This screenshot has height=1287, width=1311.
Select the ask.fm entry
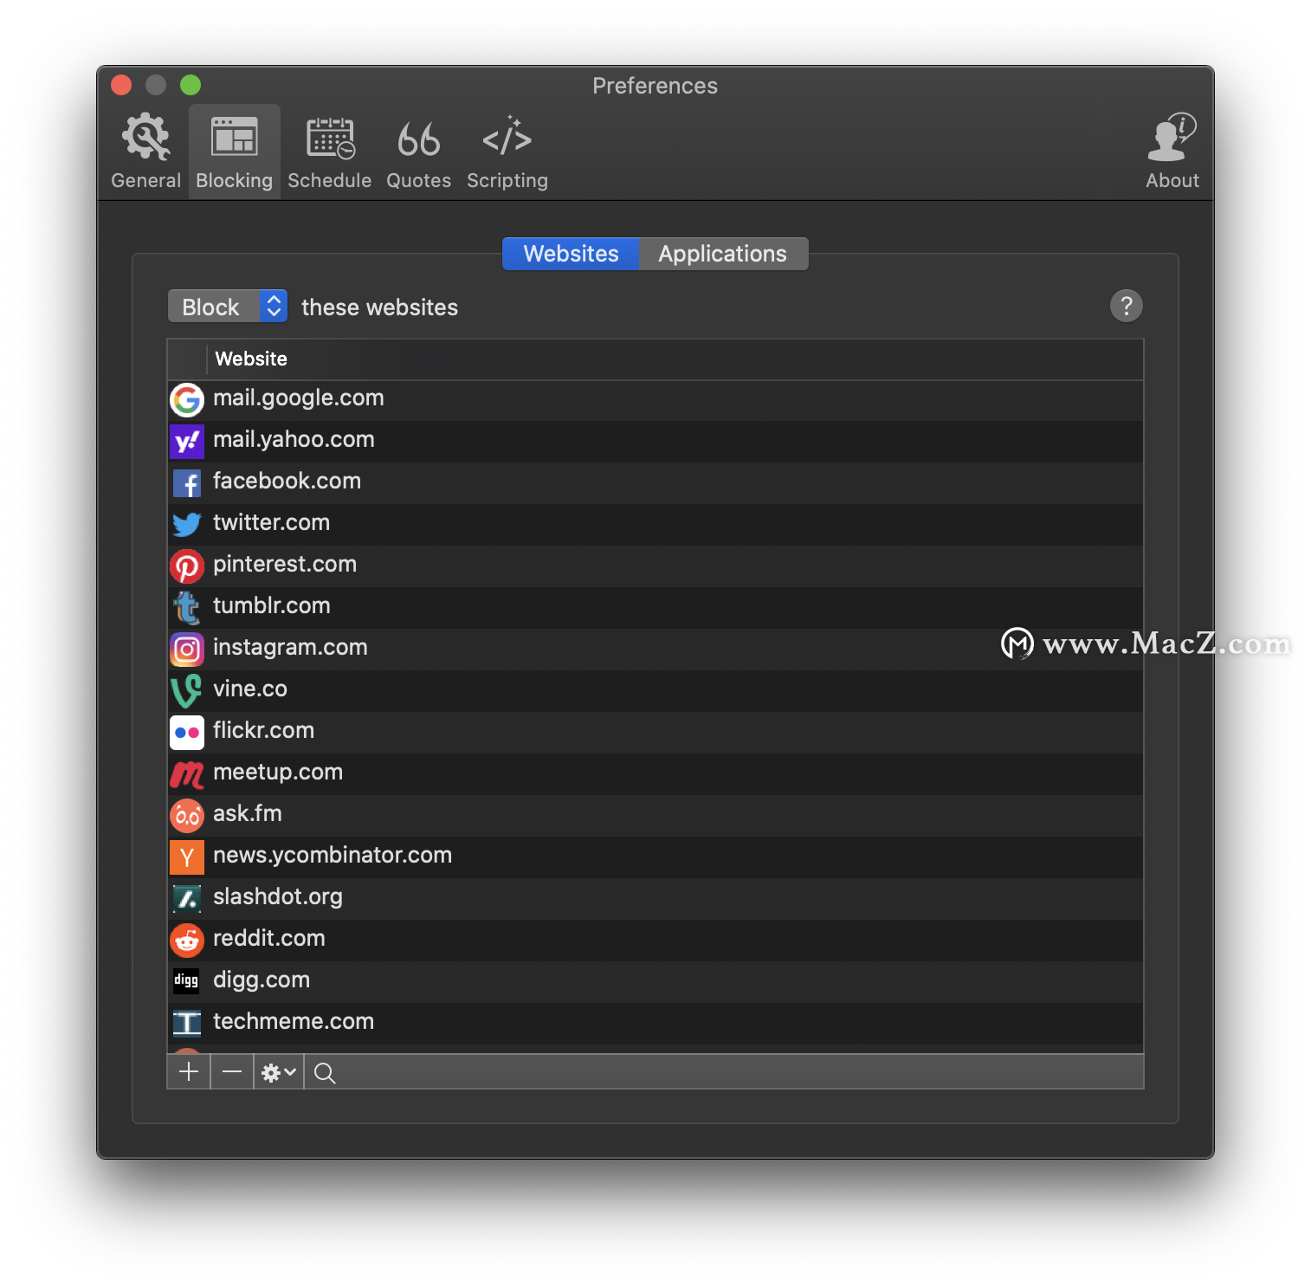[655, 815]
